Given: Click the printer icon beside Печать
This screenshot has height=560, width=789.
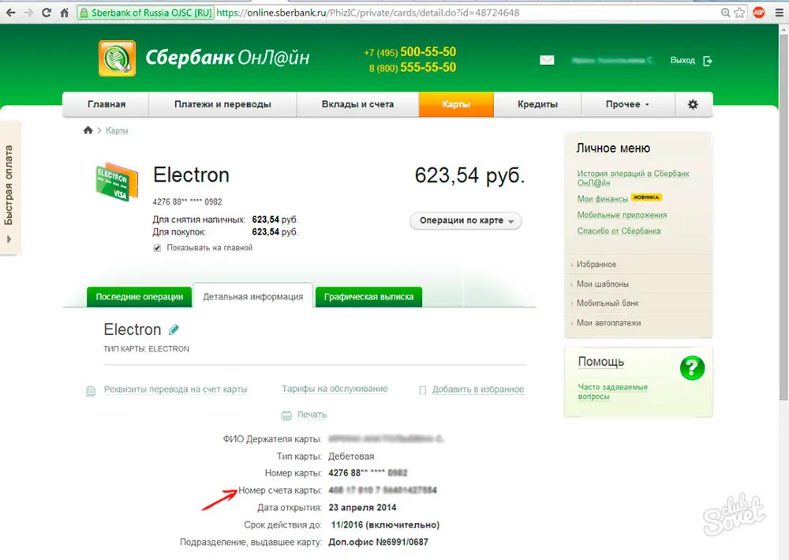Looking at the screenshot, I should coord(286,415).
